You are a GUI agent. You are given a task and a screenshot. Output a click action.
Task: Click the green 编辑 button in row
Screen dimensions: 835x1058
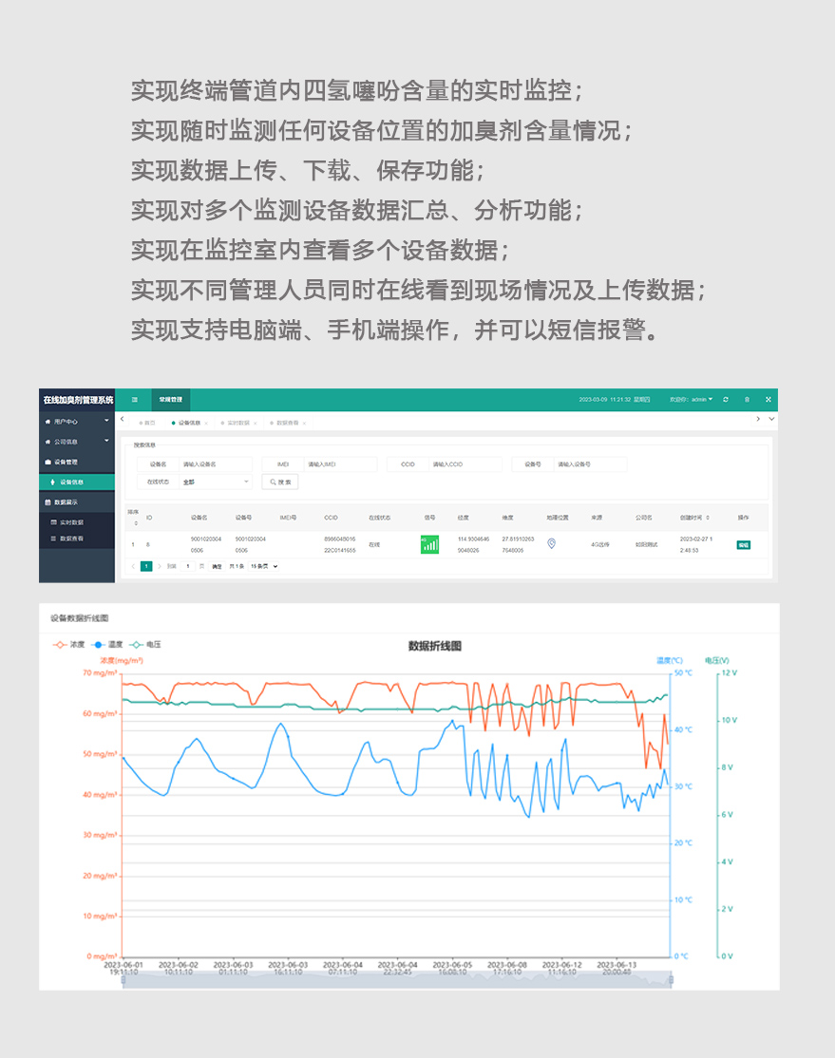pos(743,544)
